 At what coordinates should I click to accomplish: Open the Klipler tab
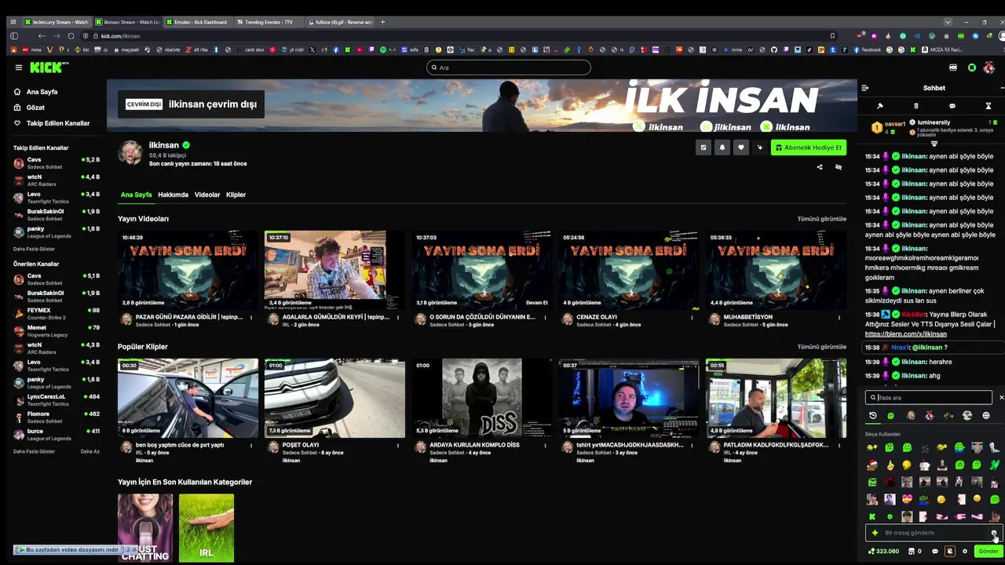point(236,195)
